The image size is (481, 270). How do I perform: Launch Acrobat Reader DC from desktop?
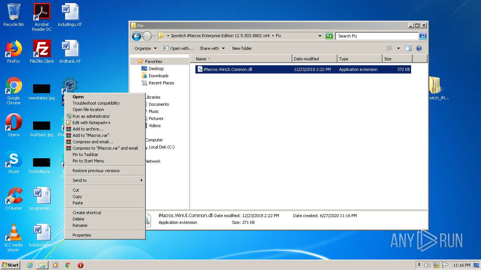(42, 17)
